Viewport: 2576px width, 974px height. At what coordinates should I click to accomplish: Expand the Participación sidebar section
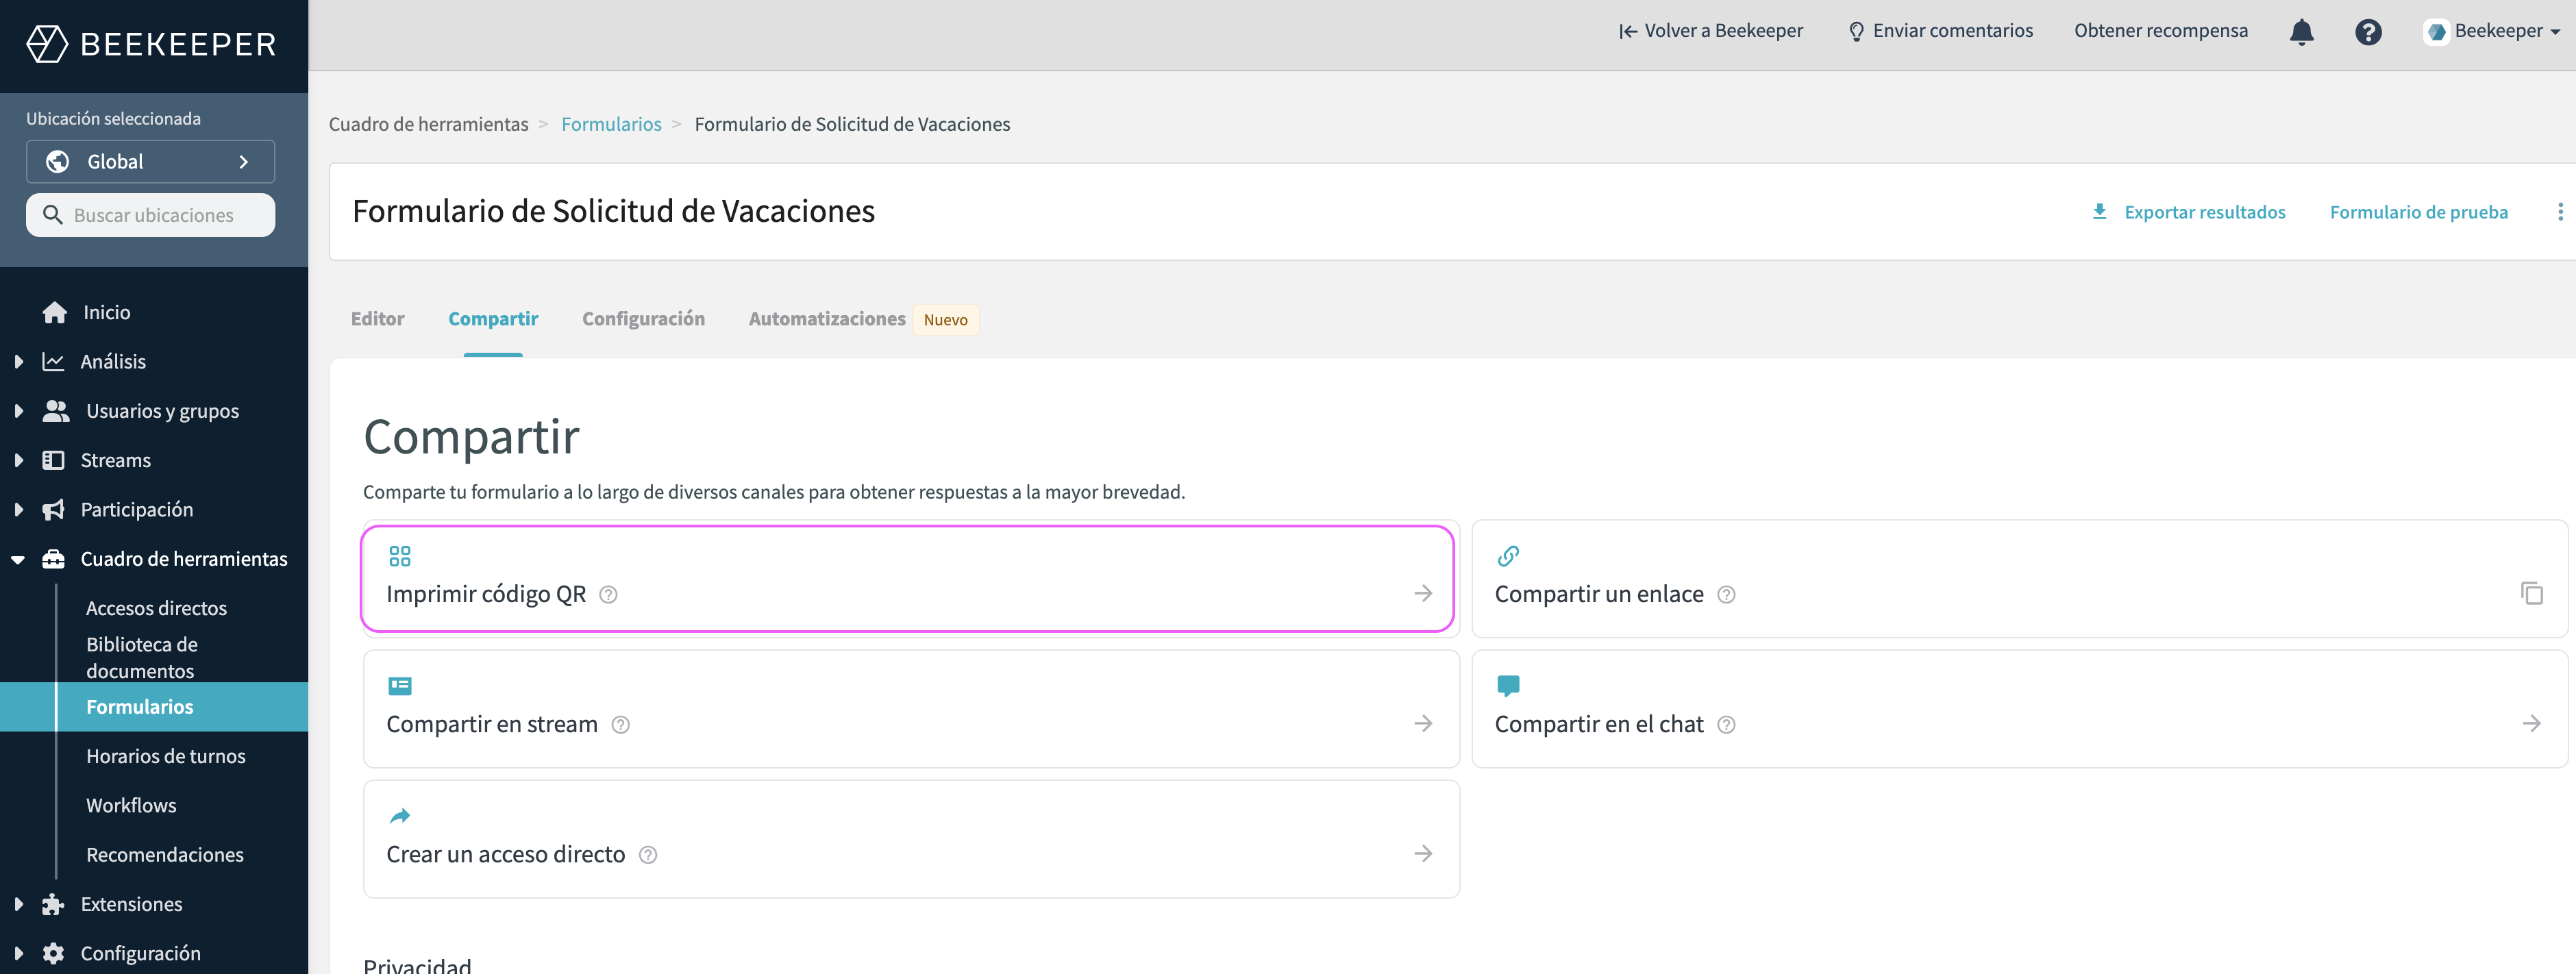click(x=18, y=510)
